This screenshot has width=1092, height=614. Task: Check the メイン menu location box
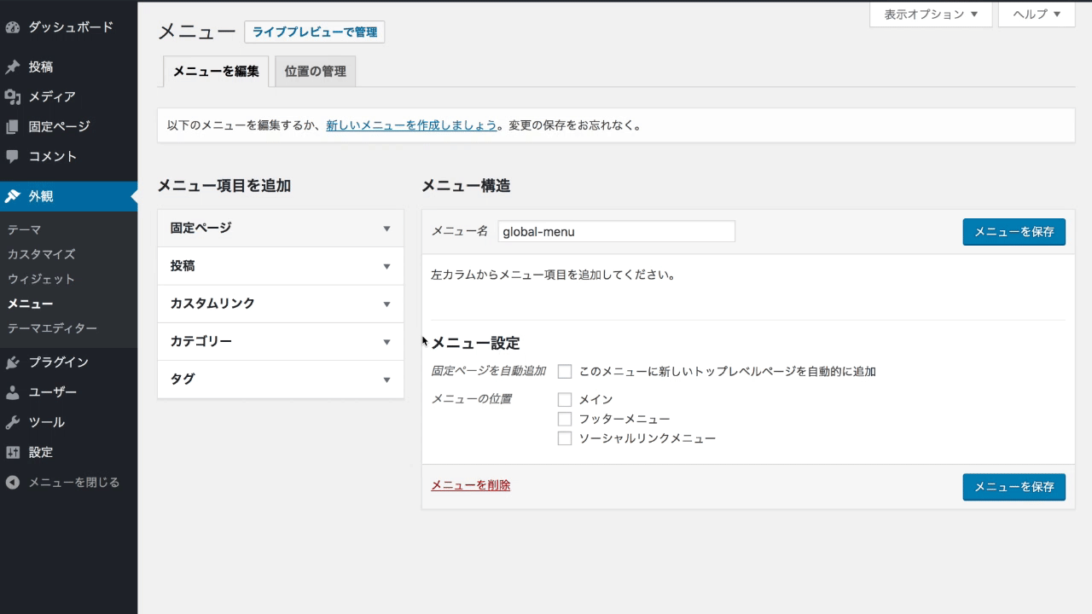click(x=564, y=399)
